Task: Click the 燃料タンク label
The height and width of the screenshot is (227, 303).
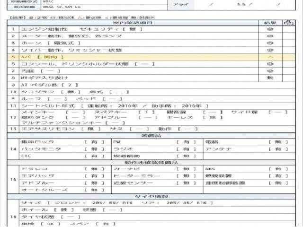Action: coord(37,118)
